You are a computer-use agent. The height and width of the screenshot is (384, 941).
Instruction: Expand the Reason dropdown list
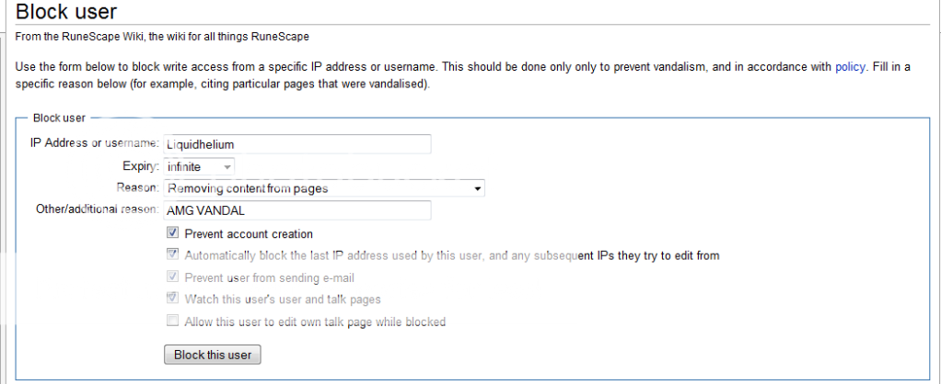[323, 189]
